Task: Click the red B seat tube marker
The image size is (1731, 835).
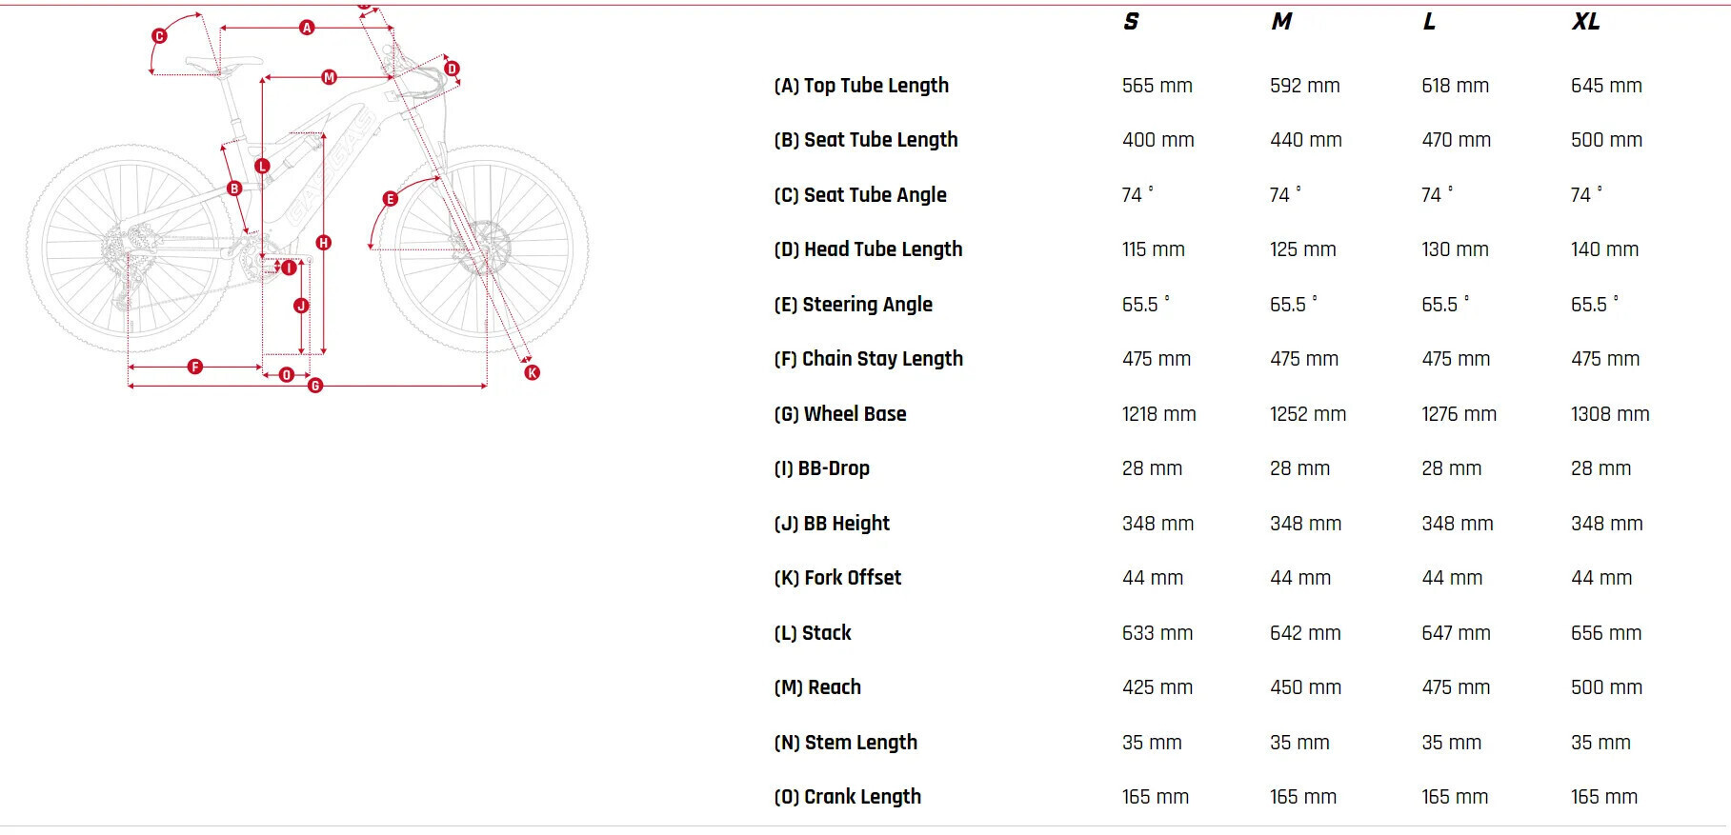Action: point(234,189)
